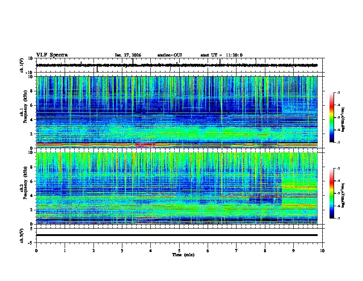The image size is (363, 281).
Task: Click time axis tick label "4"
Action: point(151,251)
